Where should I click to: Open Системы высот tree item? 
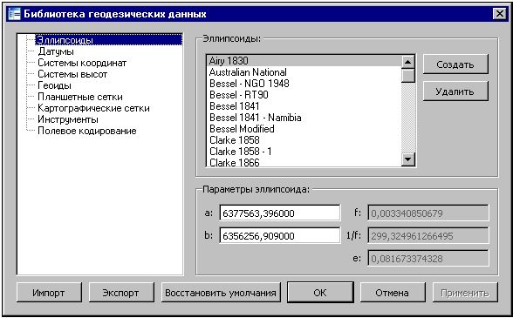72,74
